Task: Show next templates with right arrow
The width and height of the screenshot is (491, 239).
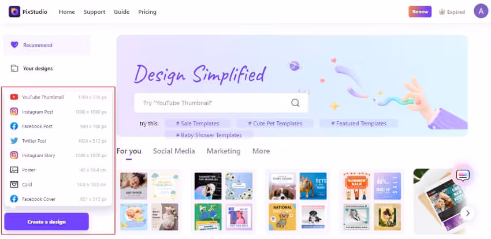Action: coord(468,214)
